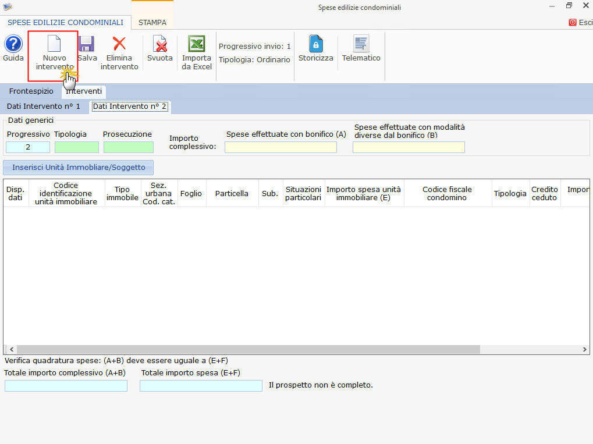The width and height of the screenshot is (593, 444).
Task: Click the Esci exit button
Action: click(x=581, y=22)
